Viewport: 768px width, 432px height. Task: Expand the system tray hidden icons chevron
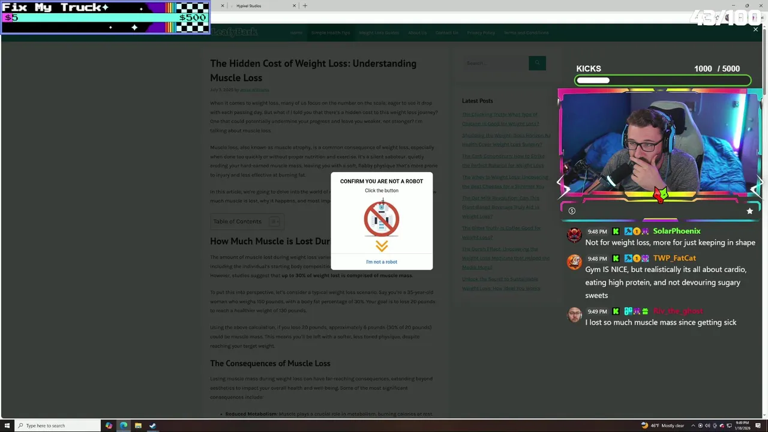coord(693,425)
